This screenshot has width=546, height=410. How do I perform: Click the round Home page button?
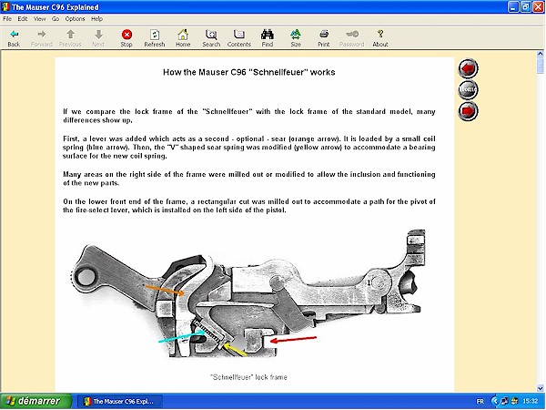(x=468, y=89)
